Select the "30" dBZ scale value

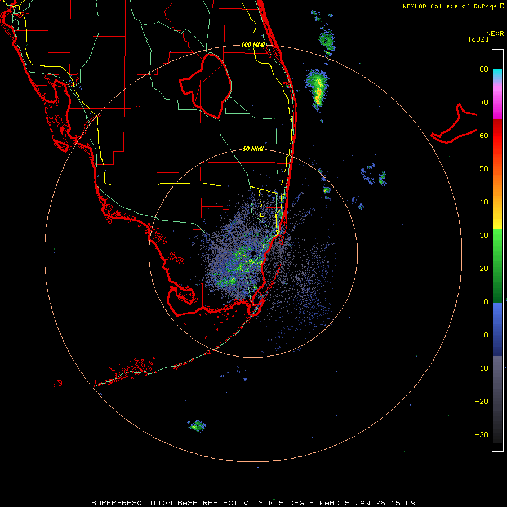484,235
